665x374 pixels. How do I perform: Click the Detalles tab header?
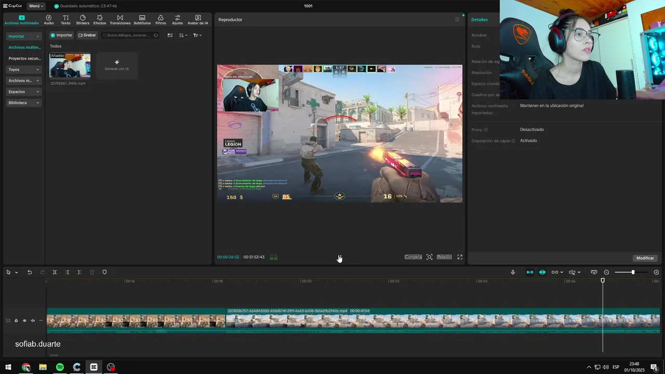pos(480,20)
